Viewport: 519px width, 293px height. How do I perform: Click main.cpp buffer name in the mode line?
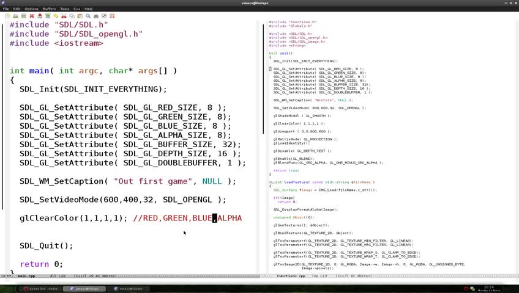(26, 276)
